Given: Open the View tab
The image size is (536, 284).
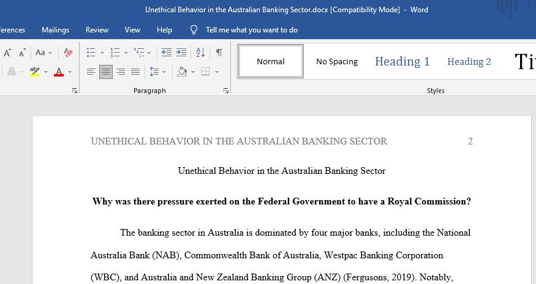Looking at the screenshot, I should 132,30.
